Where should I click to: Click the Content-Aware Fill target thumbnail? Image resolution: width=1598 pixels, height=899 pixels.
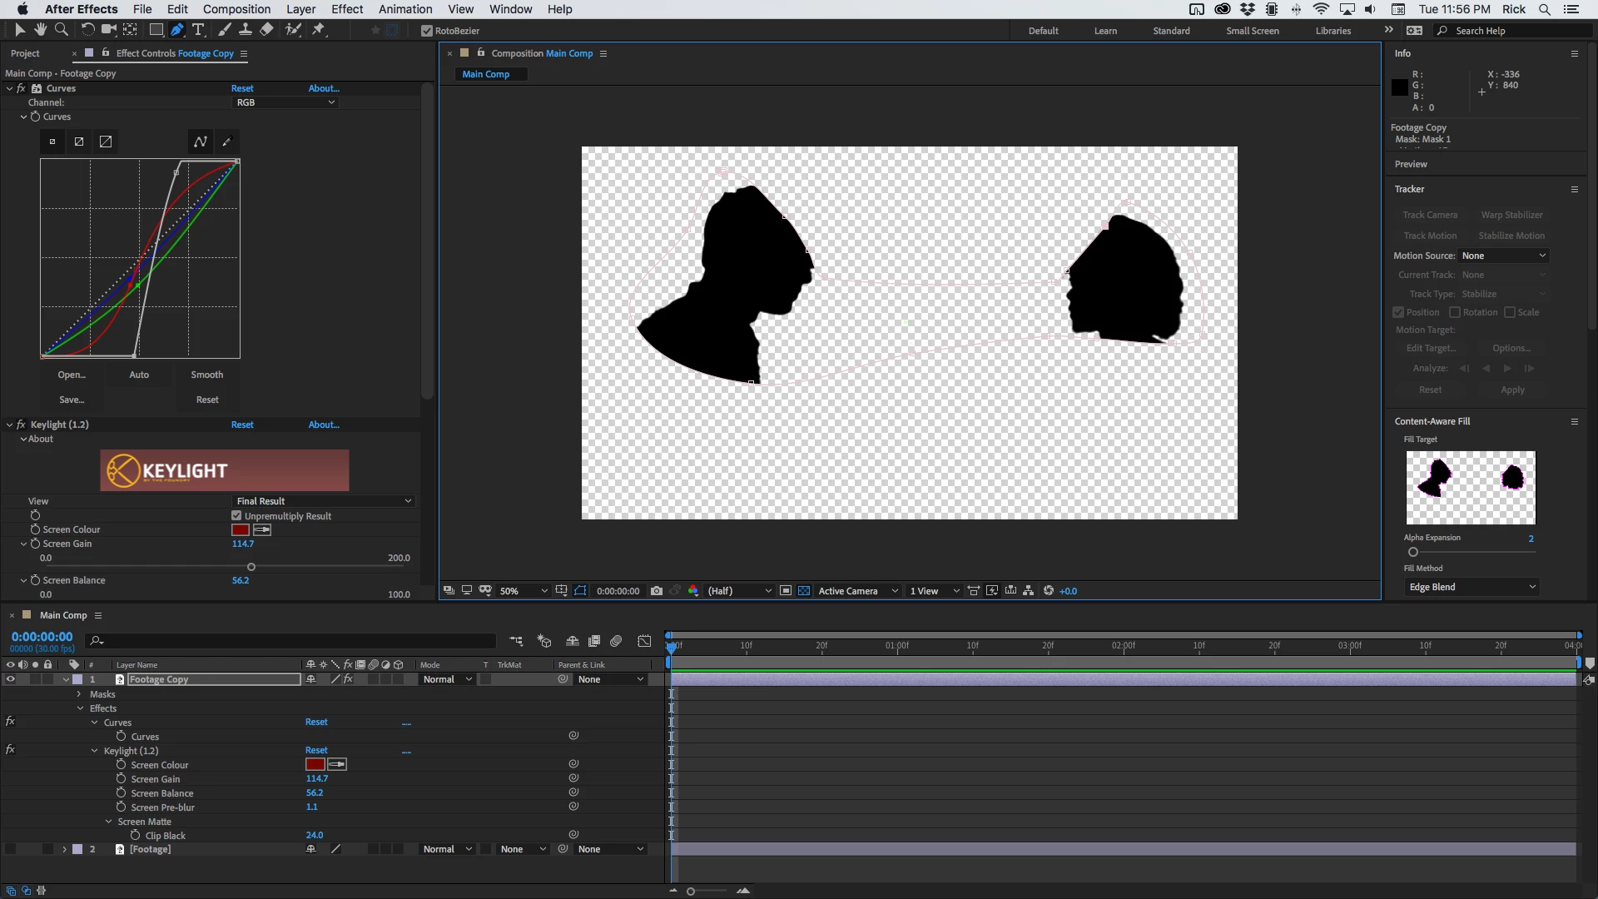(x=1470, y=488)
